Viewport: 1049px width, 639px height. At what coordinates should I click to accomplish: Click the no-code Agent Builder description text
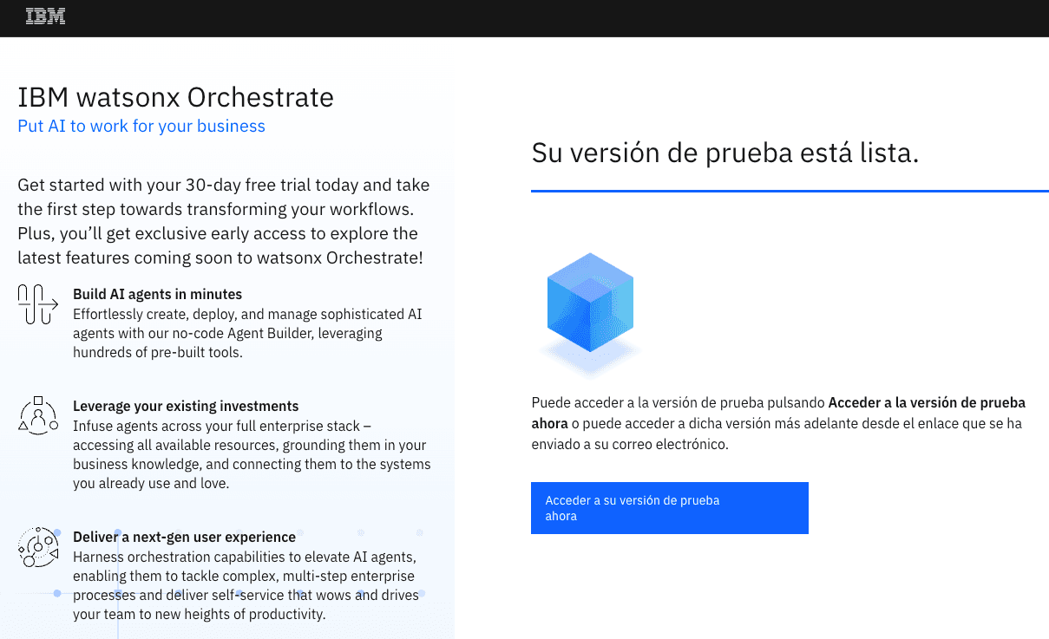(247, 333)
